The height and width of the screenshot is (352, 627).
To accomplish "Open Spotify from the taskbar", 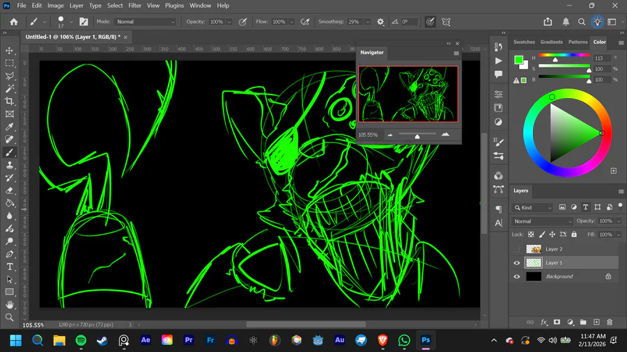I will click(80, 340).
